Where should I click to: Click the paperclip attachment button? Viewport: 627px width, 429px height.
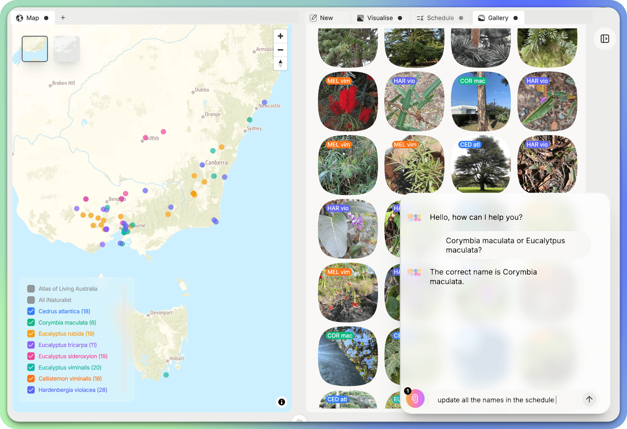(x=415, y=399)
